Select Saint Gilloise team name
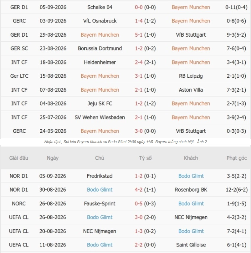This screenshot has height=253, width=251. pyautogui.click(x=191, y=245)
